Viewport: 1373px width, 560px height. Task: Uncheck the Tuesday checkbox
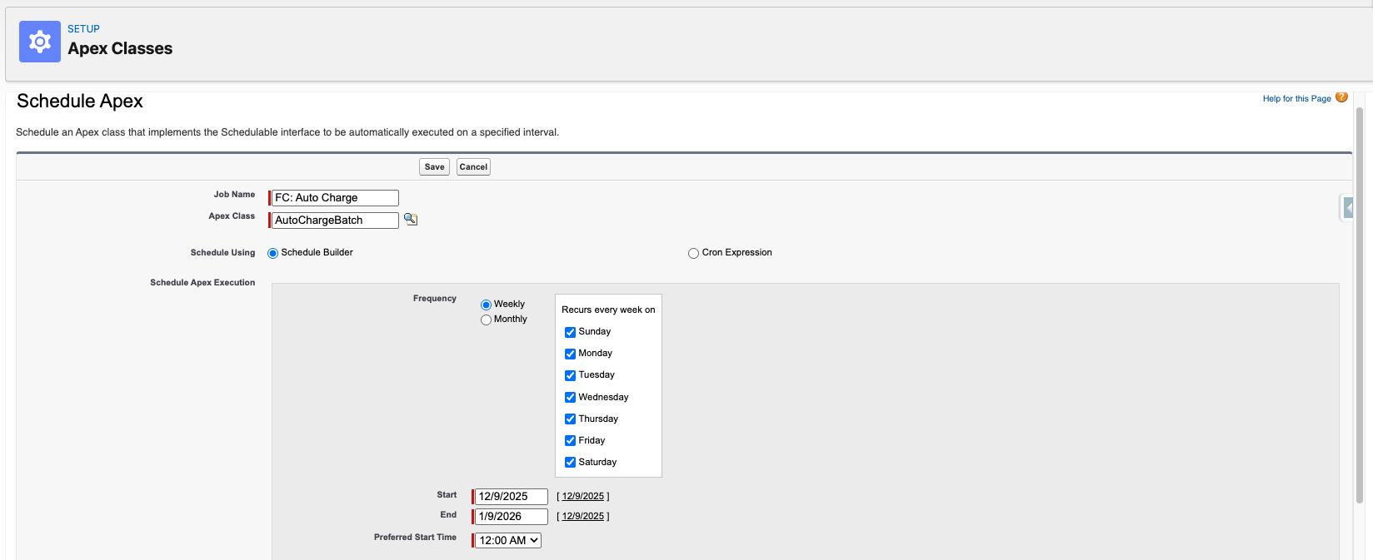(x=571, y=375)
